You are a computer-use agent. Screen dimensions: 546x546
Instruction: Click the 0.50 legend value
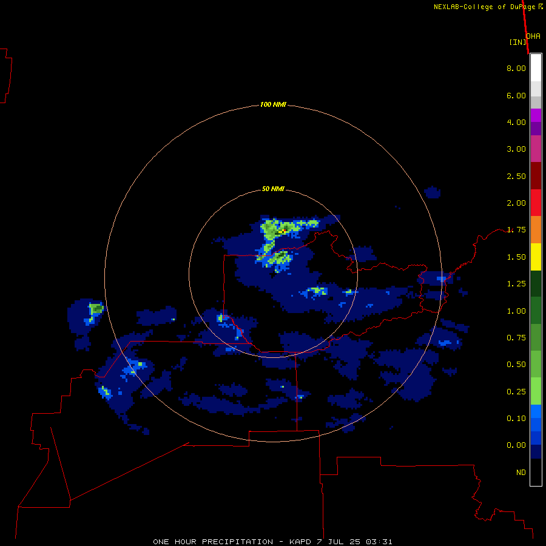coord(516,365)
